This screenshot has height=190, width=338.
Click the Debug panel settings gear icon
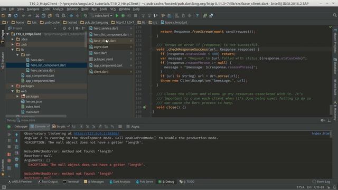[322, 120]
